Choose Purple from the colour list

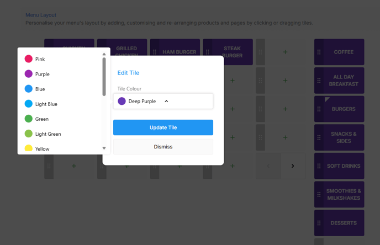(x=42, y=74)
